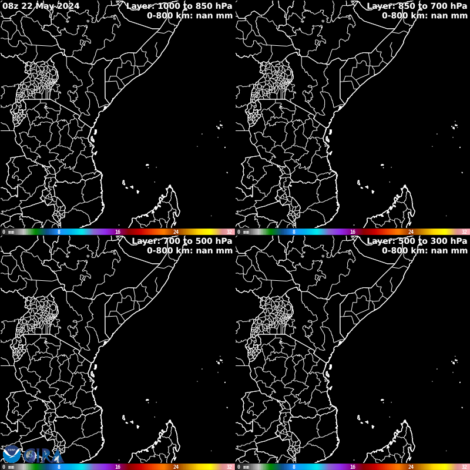Click the "24" tick on 700-500 hPa colorbar
The image size is (470, 470).
point(176,467)
